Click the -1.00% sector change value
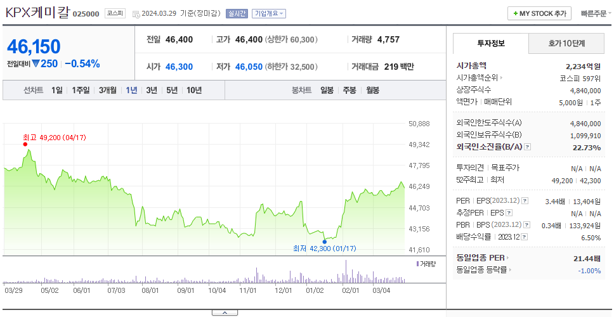614x317 pixels. 589,271
